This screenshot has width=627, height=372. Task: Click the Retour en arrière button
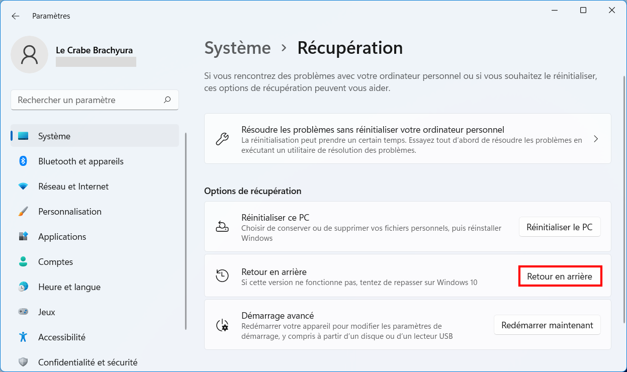click(x=560, y=276)
